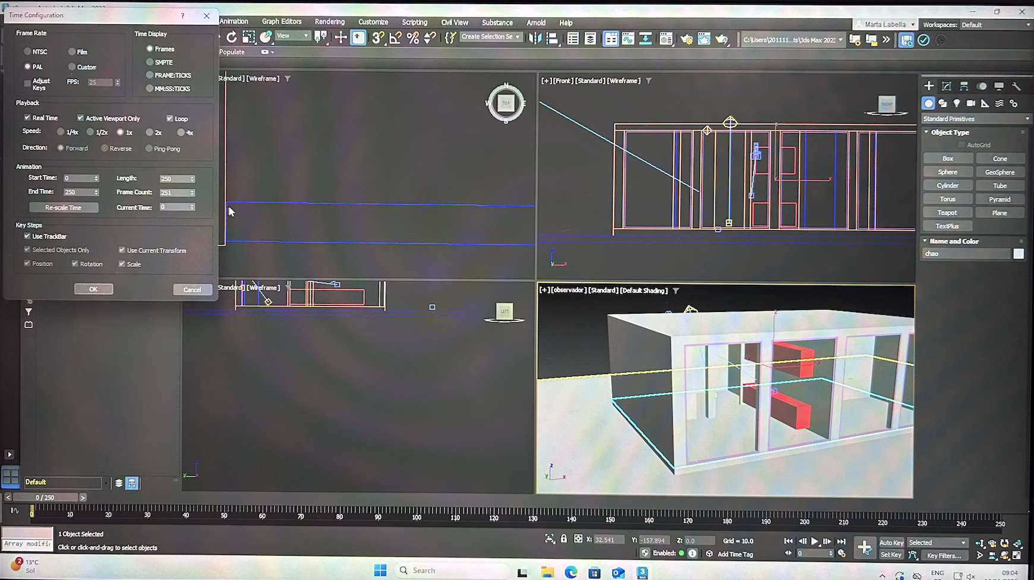Expand the Standard Primitives dropdown

976,119
